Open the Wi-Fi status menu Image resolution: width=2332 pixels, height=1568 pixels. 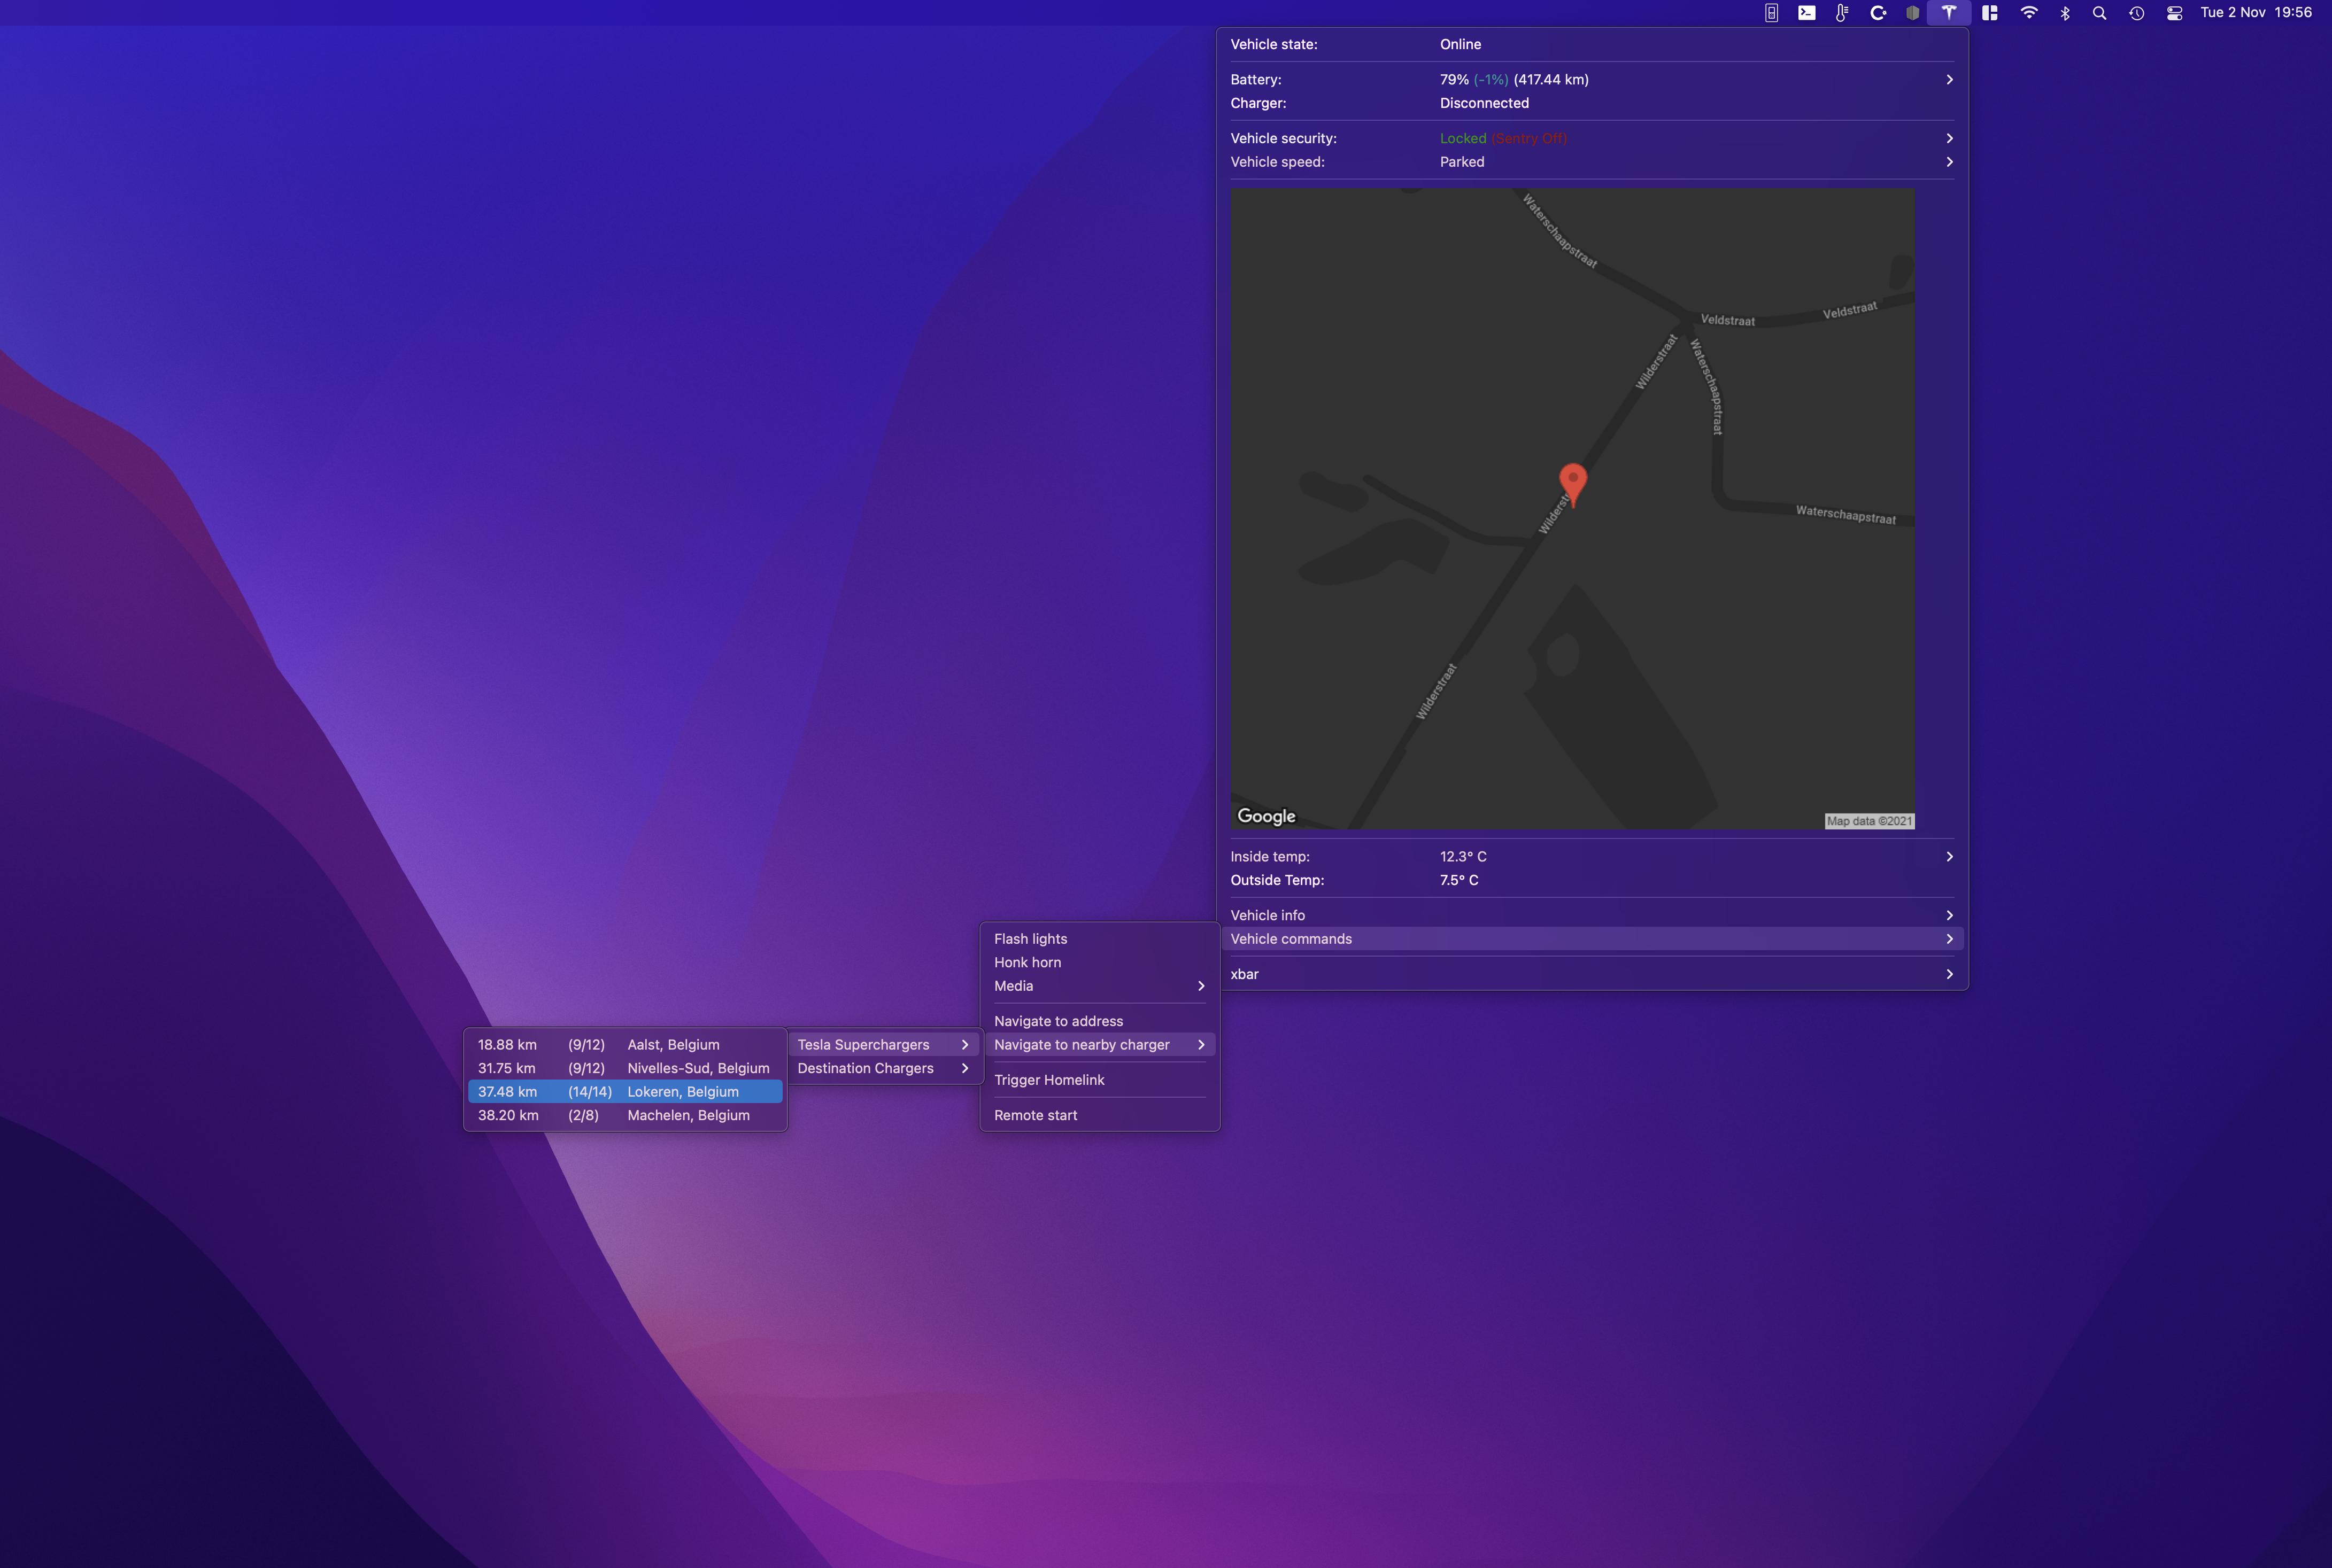tap(2029, 13)
